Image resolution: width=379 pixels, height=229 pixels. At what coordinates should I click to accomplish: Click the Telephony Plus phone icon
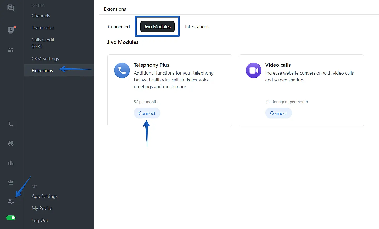(122, 70)
